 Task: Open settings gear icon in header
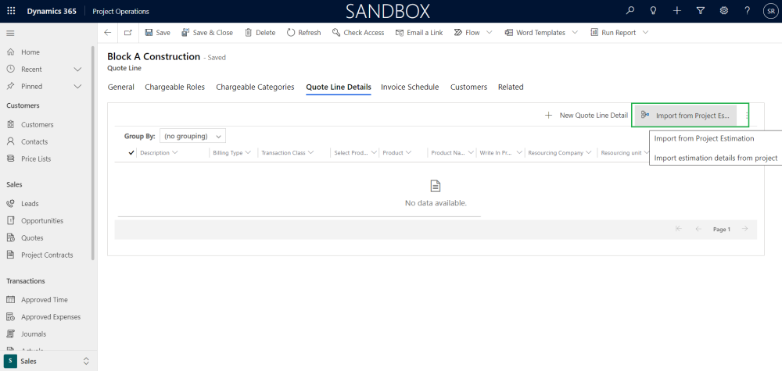click(723, 10)
